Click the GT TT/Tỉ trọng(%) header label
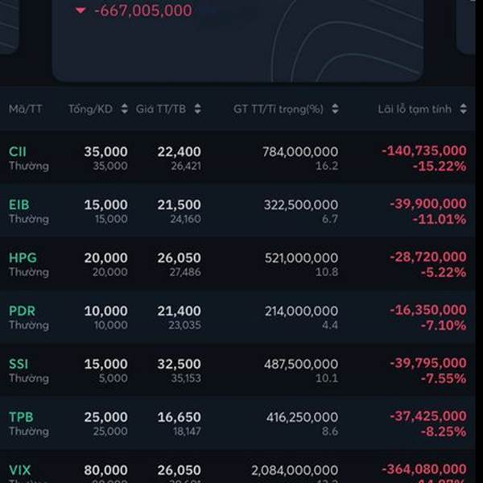The height and width of the screenshot is (483, 483). tap(278, 109)
